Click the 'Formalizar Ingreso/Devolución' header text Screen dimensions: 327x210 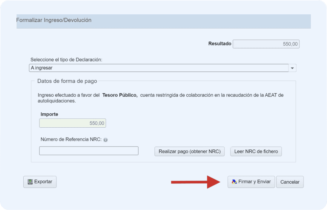(x=54, y=20)
